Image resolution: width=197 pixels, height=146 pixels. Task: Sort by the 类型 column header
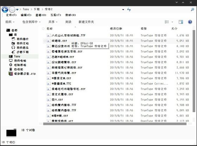[144, 29]
